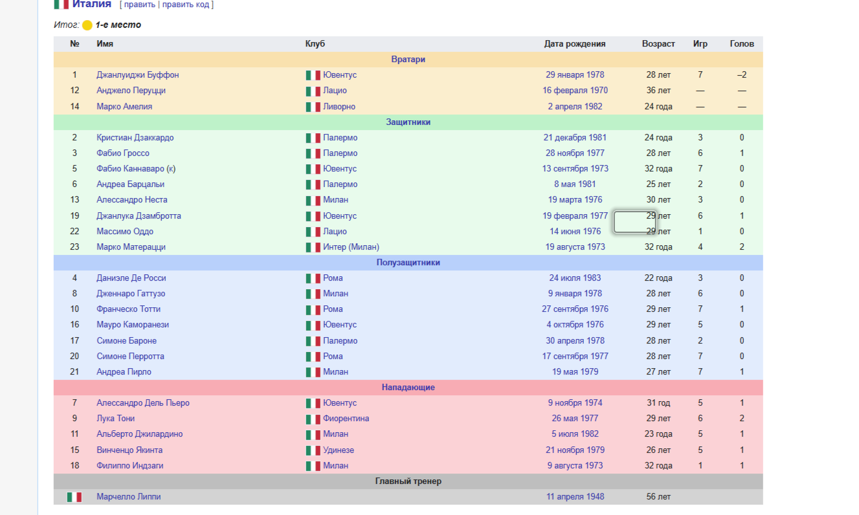
Task: Click the flag icon beside Livorno
Action: tap(313, 107)
